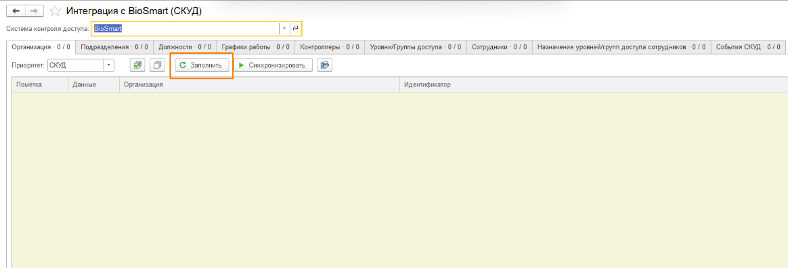Go forward with the right arrow button
This screenshot has height=268, width=788.
coord(34,11)
